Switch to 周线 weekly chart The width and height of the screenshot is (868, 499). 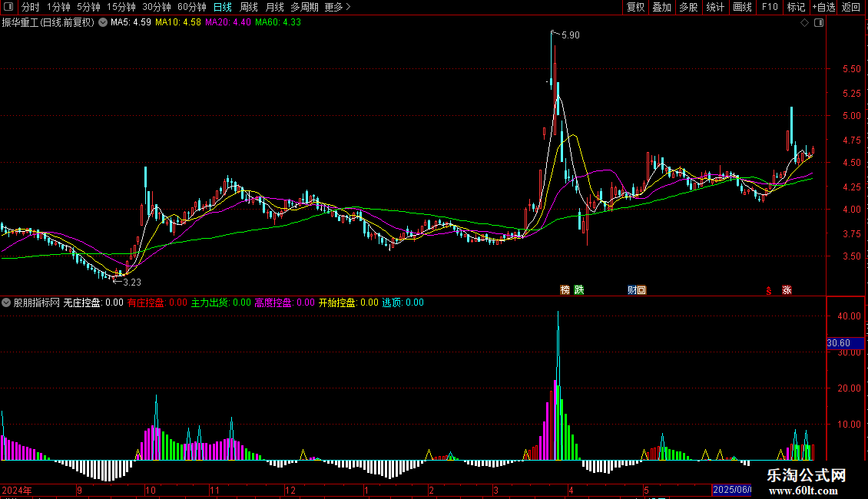click(x=249, y=7)
